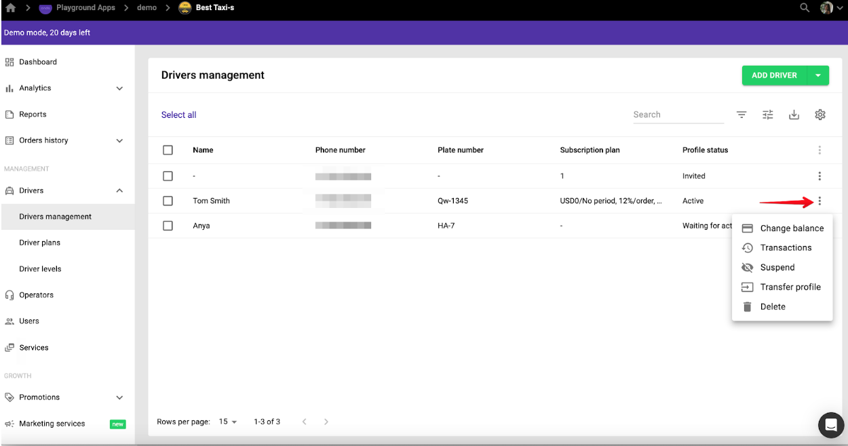Tick the header select-all checkbox
The image size is (848, 446).
coord(168,150)
